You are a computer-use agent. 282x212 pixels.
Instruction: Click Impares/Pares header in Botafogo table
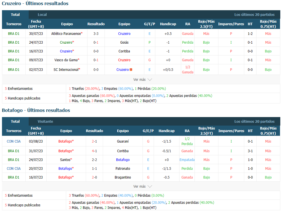click(x=231, y=131)
